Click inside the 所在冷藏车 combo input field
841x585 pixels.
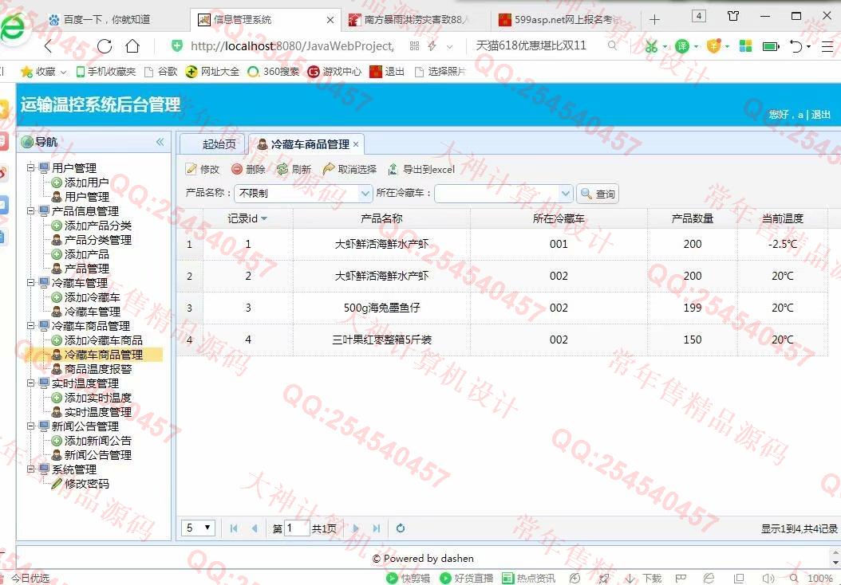tap(496, 194)
